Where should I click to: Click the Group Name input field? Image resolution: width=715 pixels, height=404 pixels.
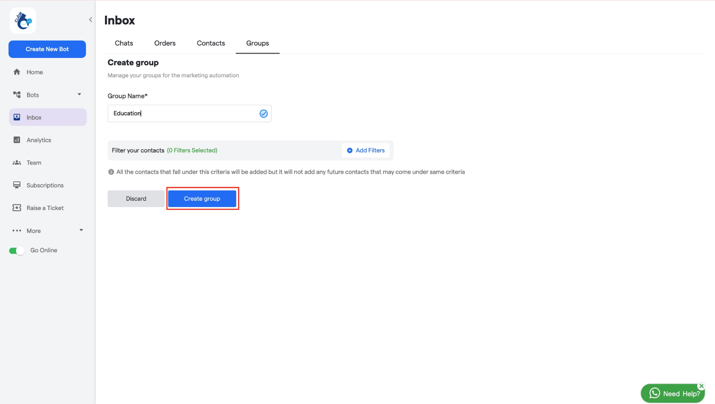click(189, 113)
